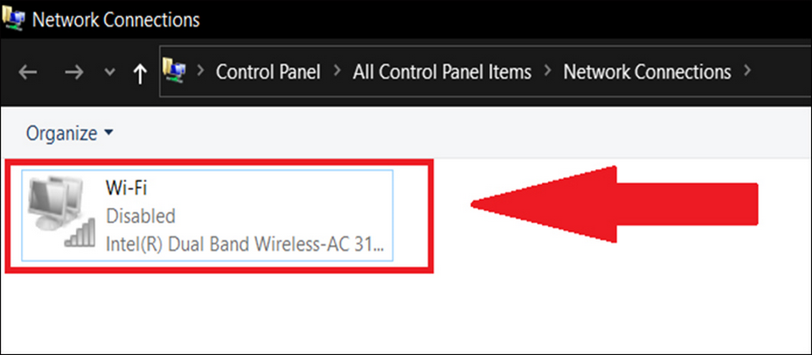812x355 pixels.
Task: Click the forward navigation arrow
Action: (74, 73)
